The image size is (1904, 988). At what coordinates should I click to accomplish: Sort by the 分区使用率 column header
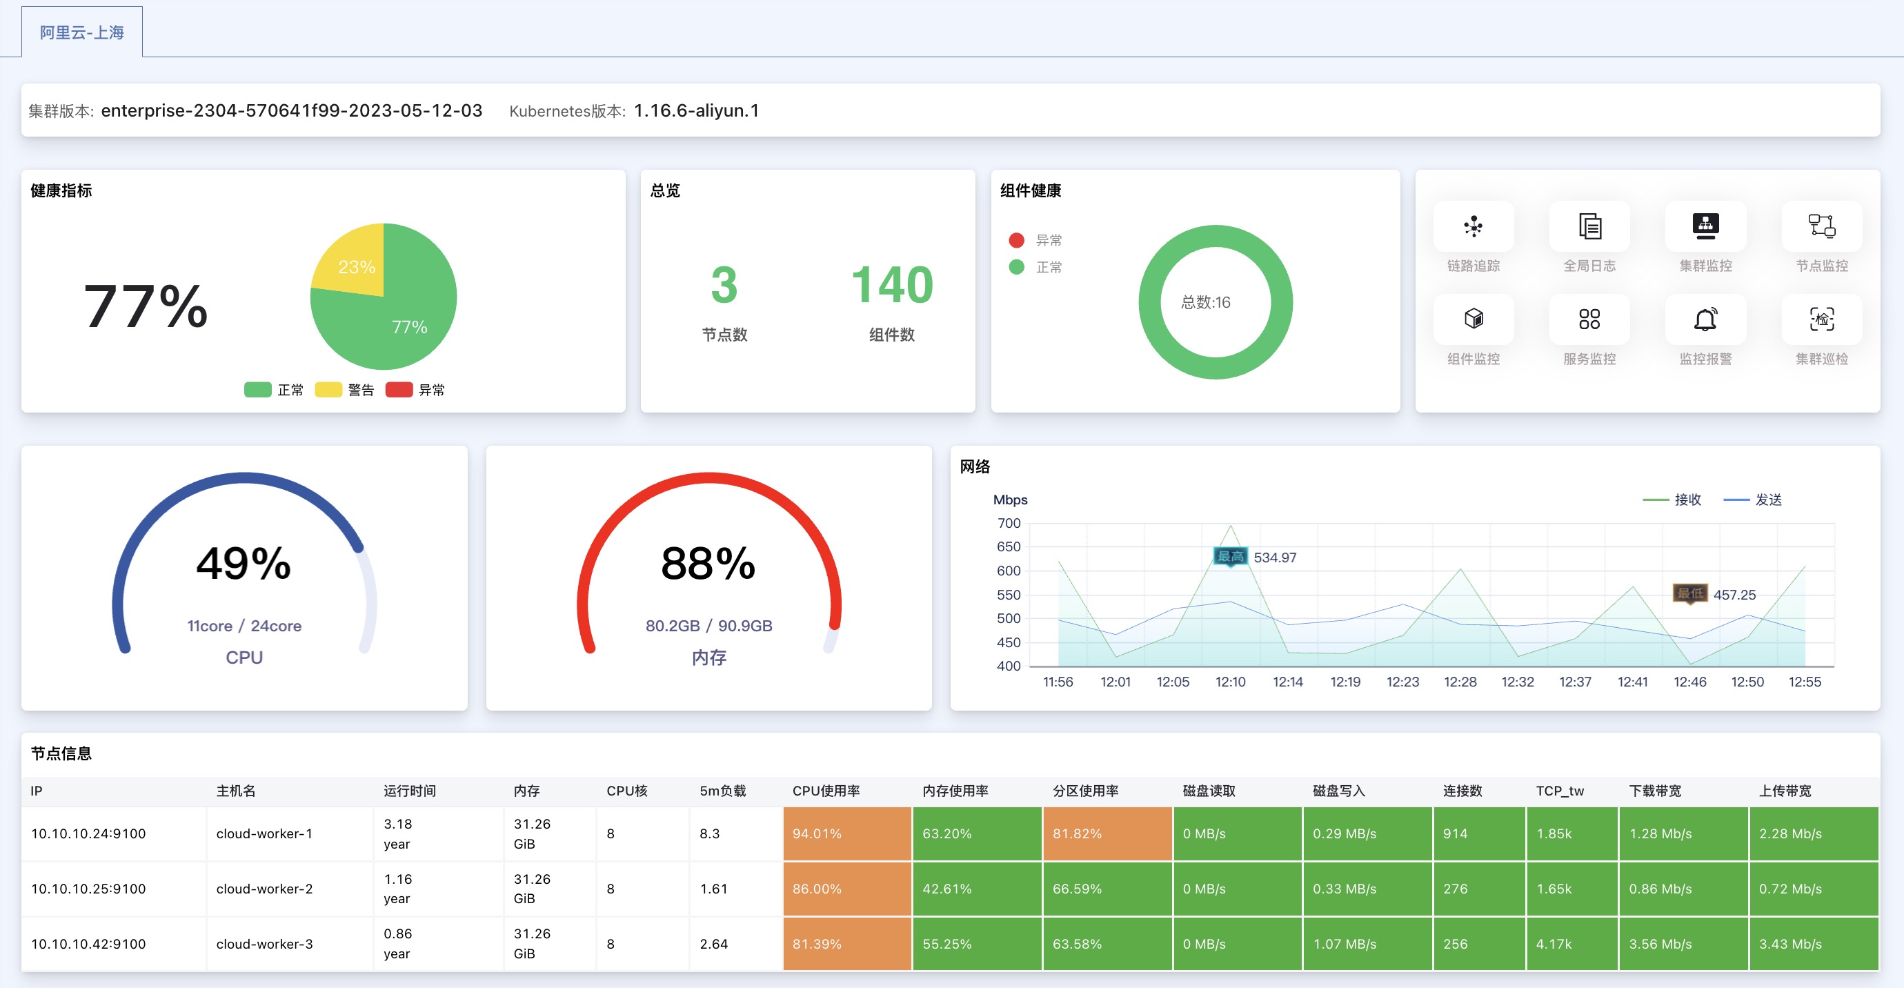[x=1085, y=791]
